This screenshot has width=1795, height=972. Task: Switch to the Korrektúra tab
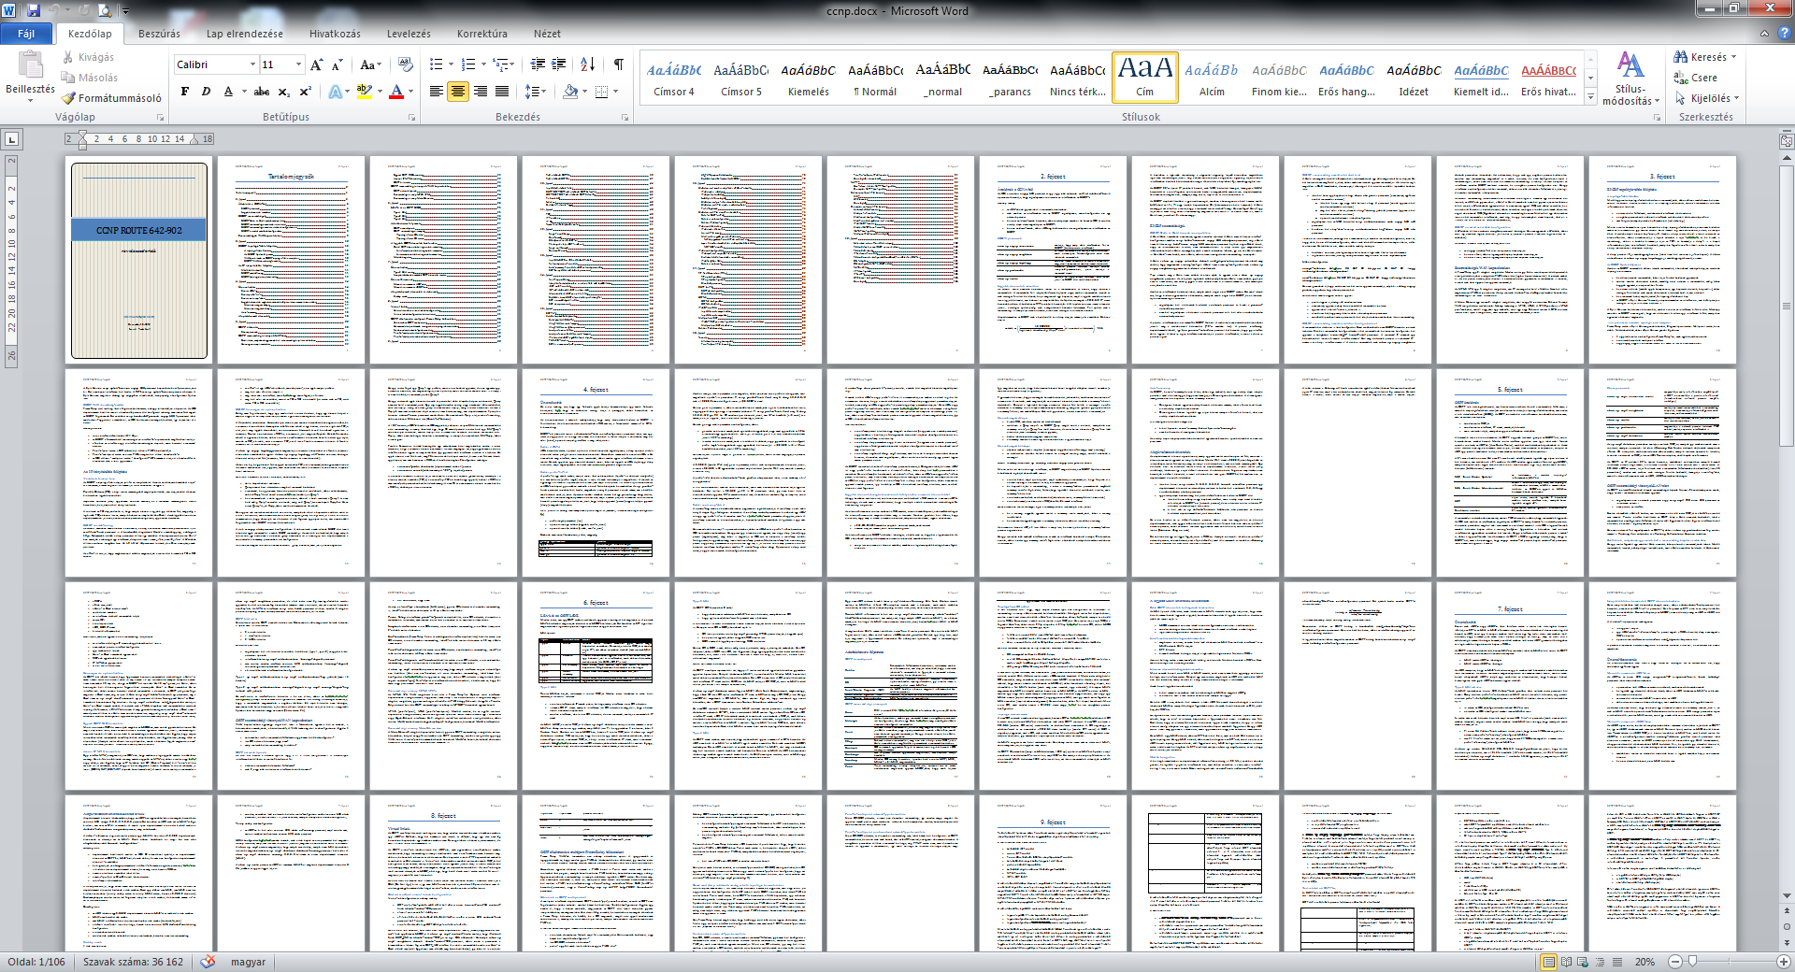(x=481, y=34)
